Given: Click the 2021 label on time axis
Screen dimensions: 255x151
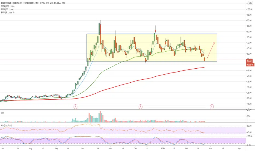Looking at the screenshot, I should pos(163,149).
